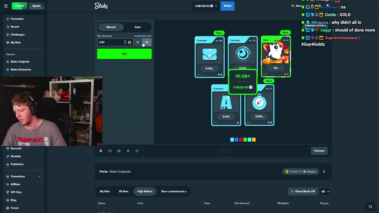Click the Fairness button

click(319, 151)
